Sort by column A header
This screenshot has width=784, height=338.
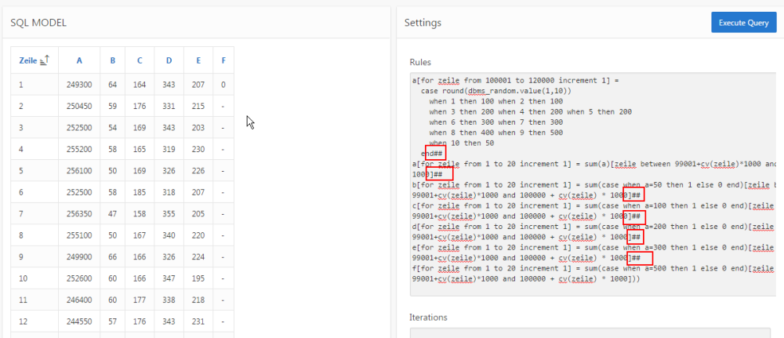pyautogui.click(x=79, y=61)
